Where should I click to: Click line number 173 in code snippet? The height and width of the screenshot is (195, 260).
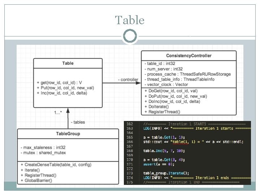[130, 173]
